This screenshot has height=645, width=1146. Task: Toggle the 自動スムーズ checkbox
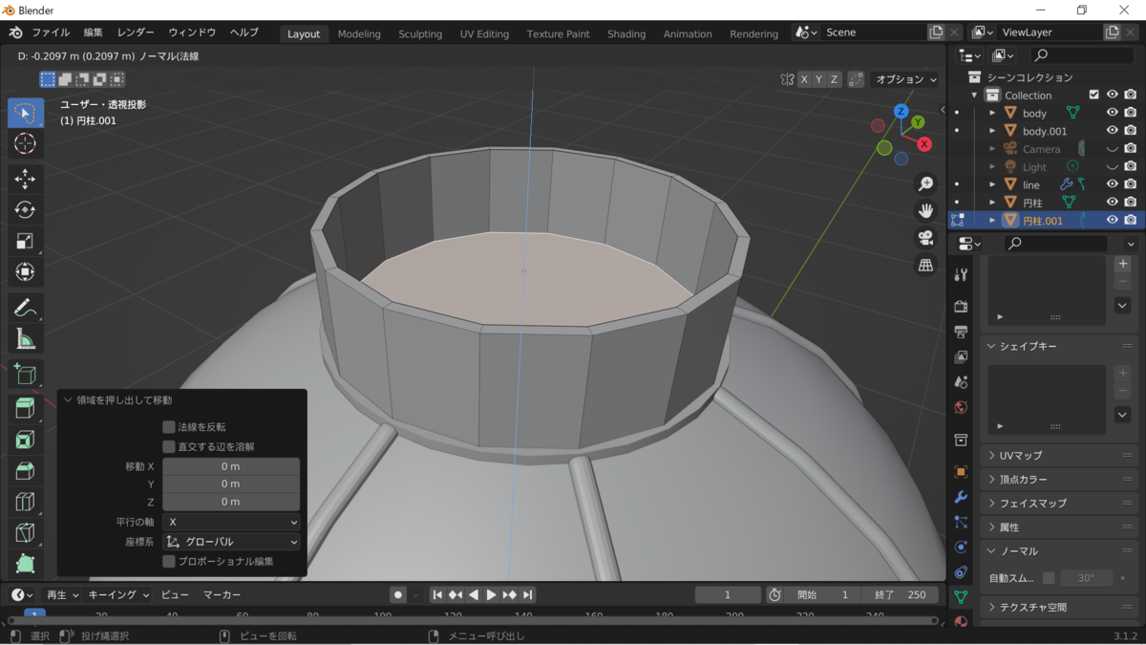1049,578
